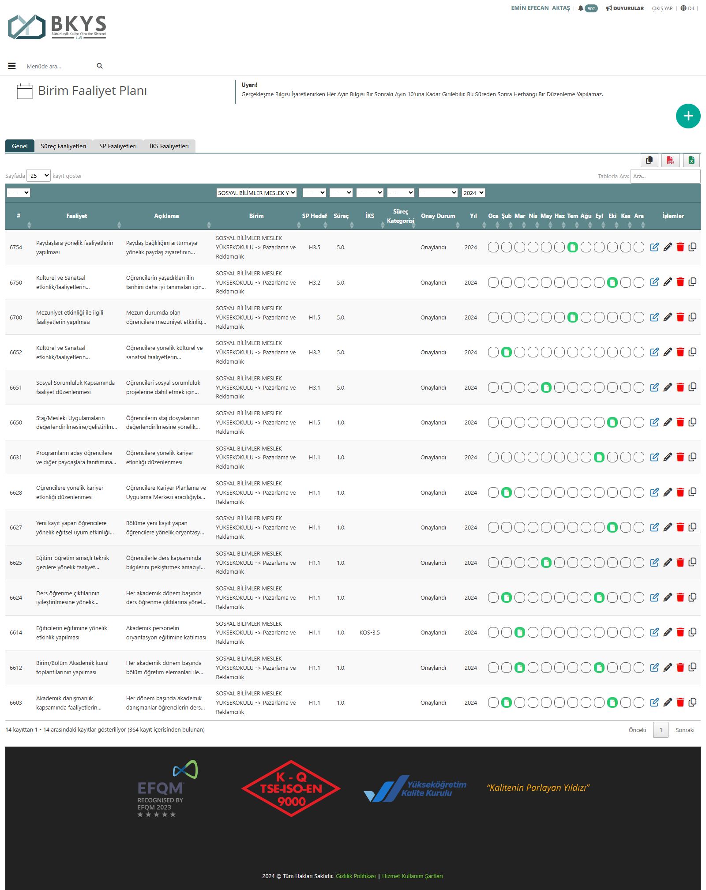Toggle January circle for activity 6754

[x=493, y=247]
